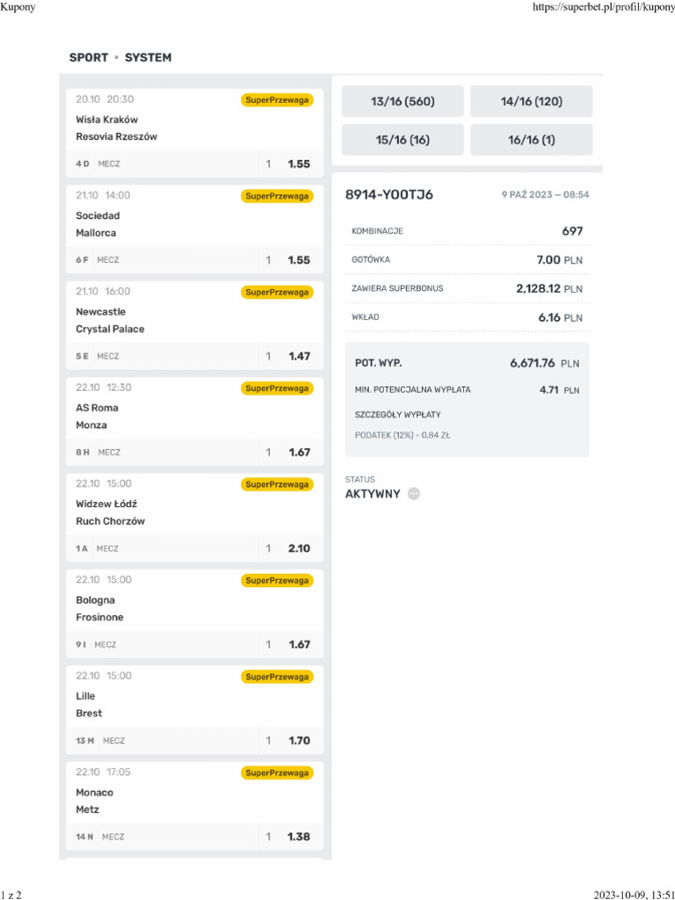Click the SPORT label in the header
Screen dimensions: 675x900
[x=89, y=58]
